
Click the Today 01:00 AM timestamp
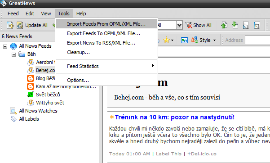click(x=129, y=154)
